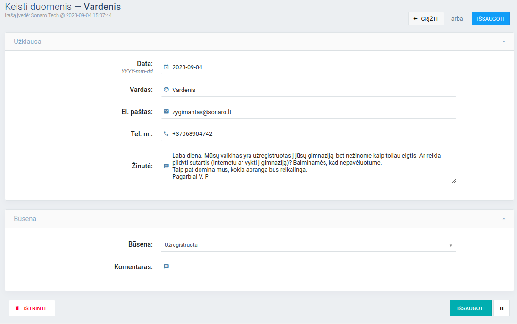Click into the Data date field
Viewport: 517px width, 324px height.
point(311,67)
